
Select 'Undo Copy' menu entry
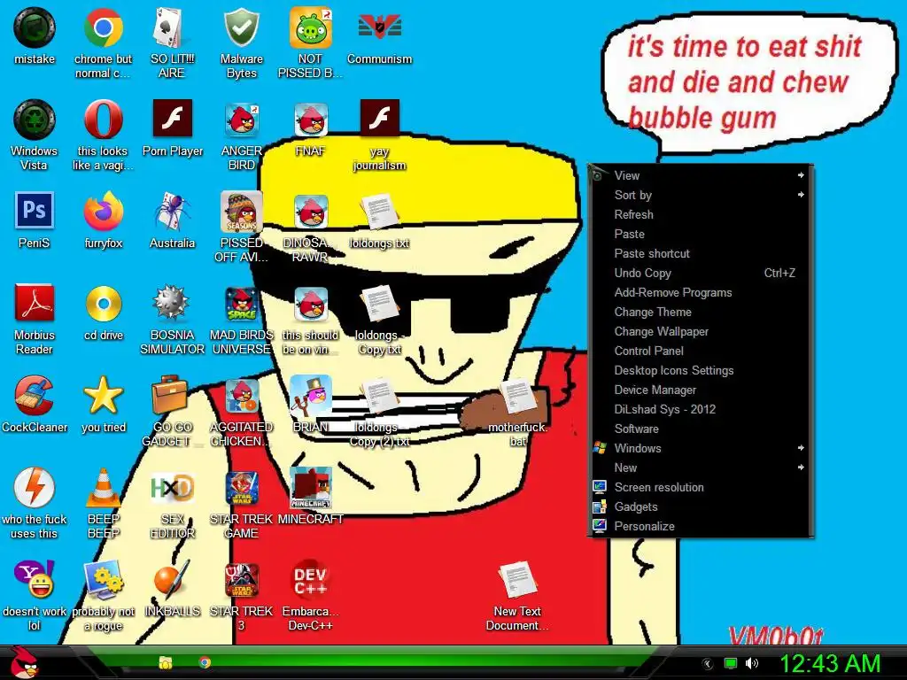pos(701,273)
